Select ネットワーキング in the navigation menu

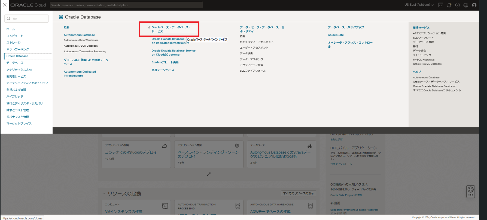click(x=17, y=49)
